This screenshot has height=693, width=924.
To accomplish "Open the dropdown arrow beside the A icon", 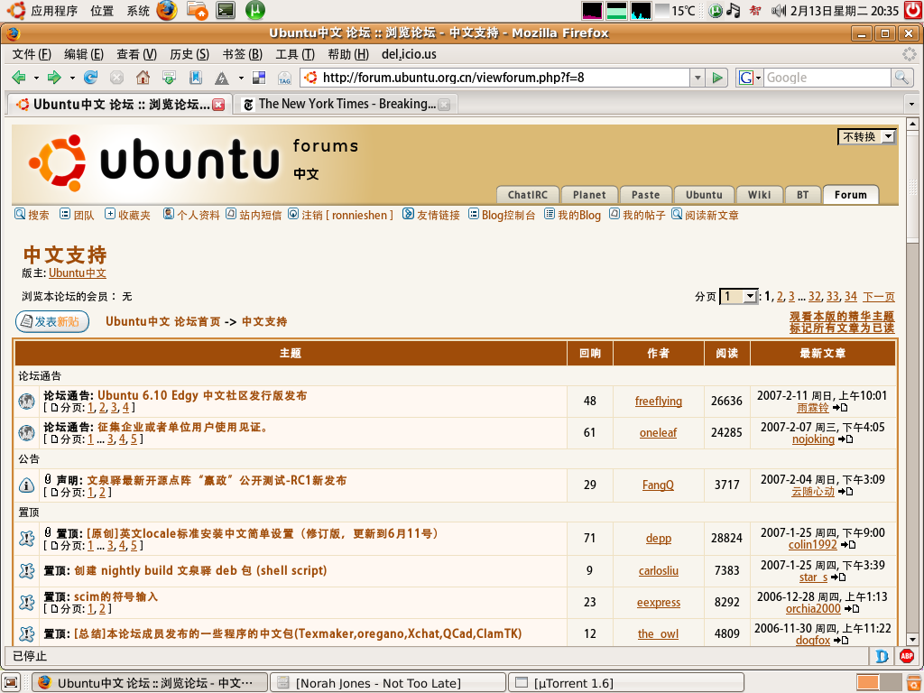I will coord(240,78).
